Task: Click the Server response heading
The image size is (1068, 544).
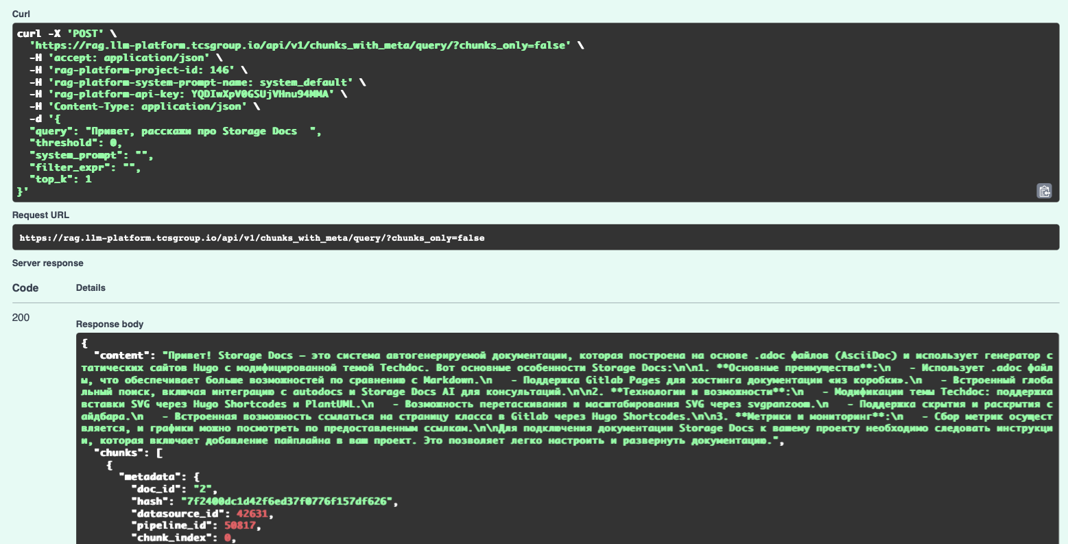Action: click(47, 263)
